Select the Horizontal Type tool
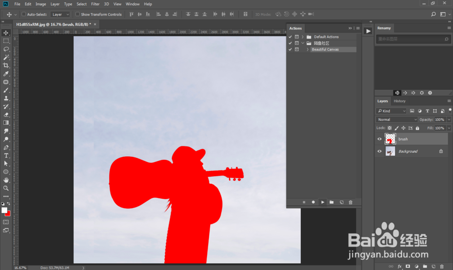 pos(6,155)
